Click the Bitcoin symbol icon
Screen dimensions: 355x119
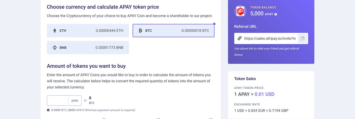point(140,31)
